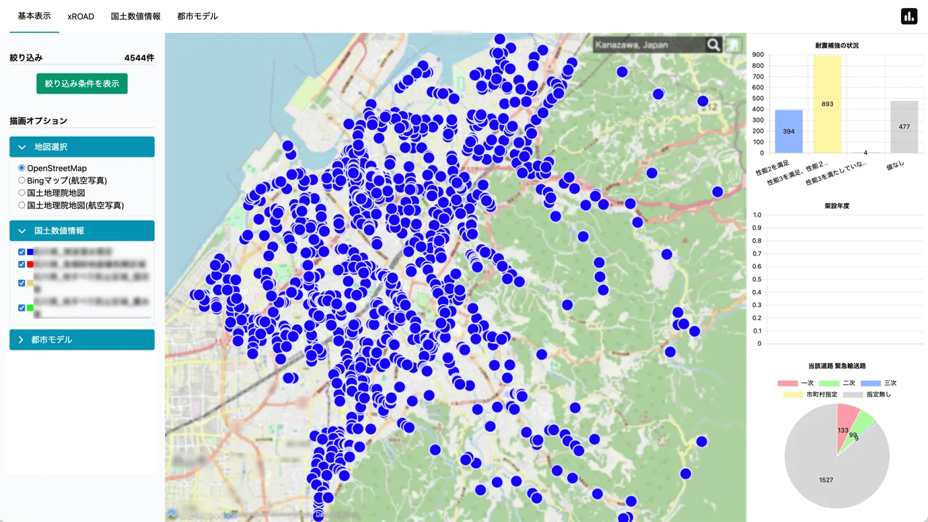Click the 絞り込み条件を表示 button

[81, 83]
